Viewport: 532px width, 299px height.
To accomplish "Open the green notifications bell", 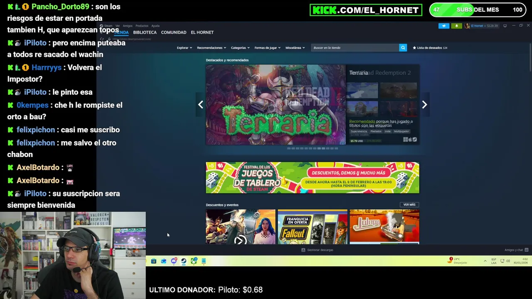I will (x=456, y=26).
